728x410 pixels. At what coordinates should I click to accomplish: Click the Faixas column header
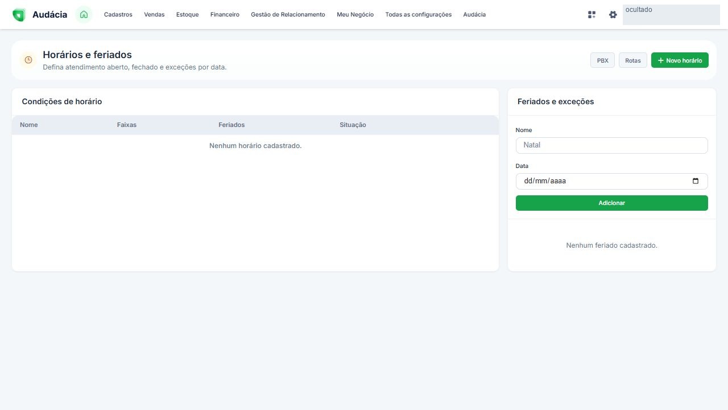point(127,125)
